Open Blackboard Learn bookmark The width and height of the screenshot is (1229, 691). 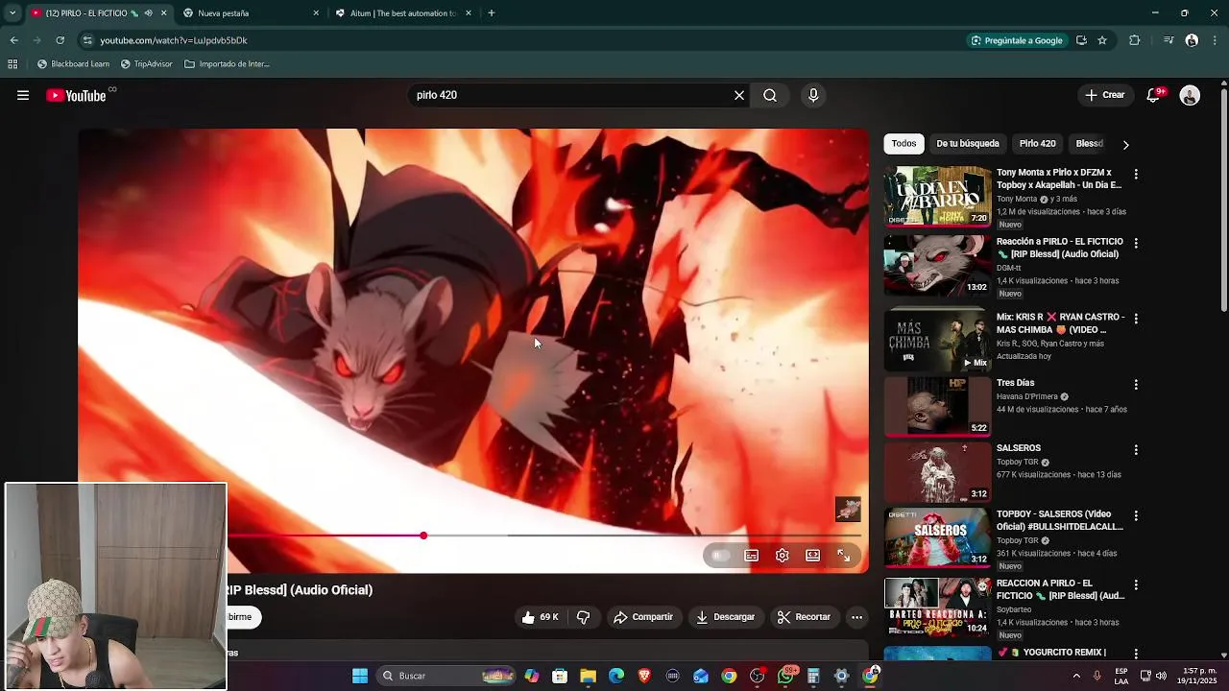[x=73, y=64]
